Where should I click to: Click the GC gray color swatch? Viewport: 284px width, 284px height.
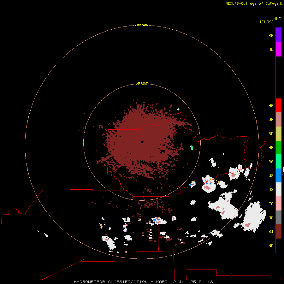coord(279,217)
